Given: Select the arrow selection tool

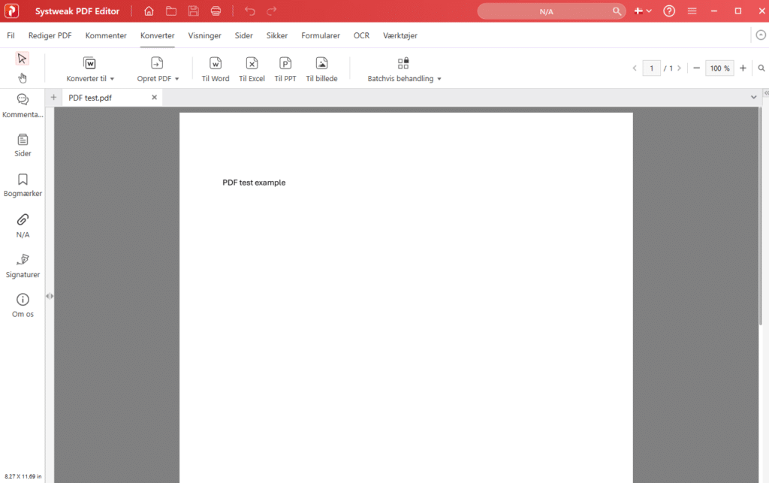Looking at the screenshot, I should (x=22, y=59).
